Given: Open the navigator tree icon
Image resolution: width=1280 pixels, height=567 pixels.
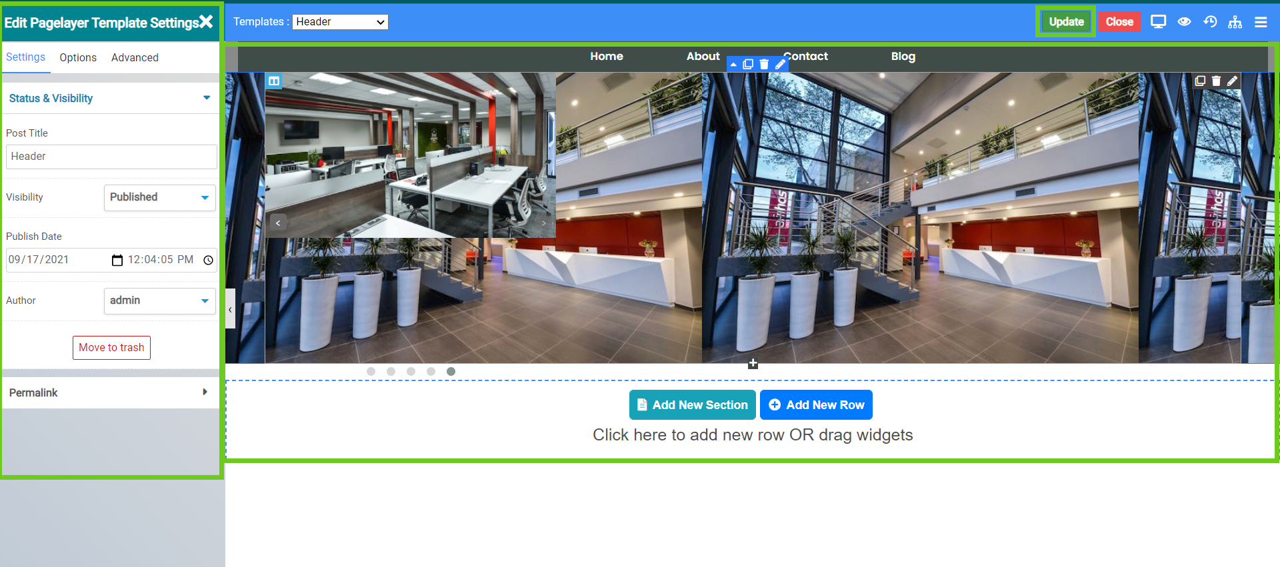Looking at the screenshot, I should [x=1235, y=22].
